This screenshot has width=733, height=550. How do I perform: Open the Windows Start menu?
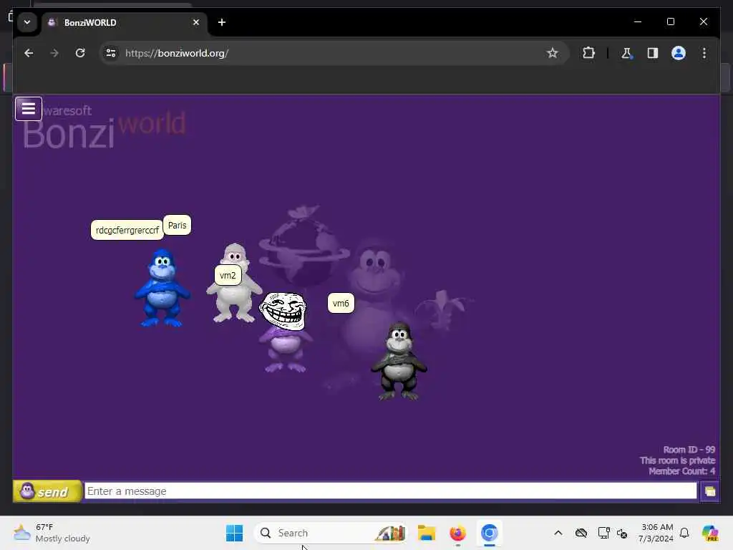pos(234,533)
